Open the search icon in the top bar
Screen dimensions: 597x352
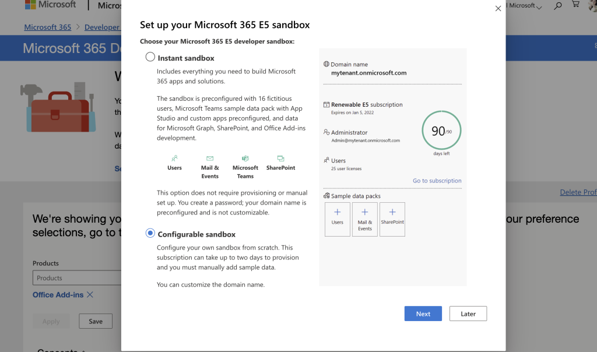pos(557,5)
